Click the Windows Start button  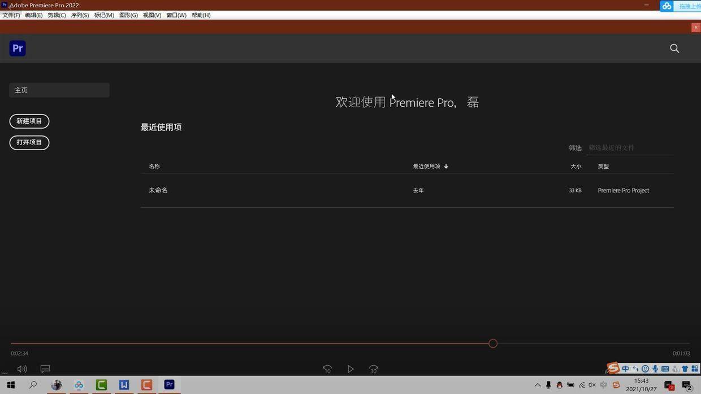coord(11,384)
